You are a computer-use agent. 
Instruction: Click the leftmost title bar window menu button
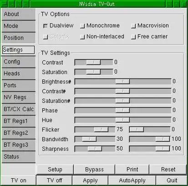tap(4, 4)
